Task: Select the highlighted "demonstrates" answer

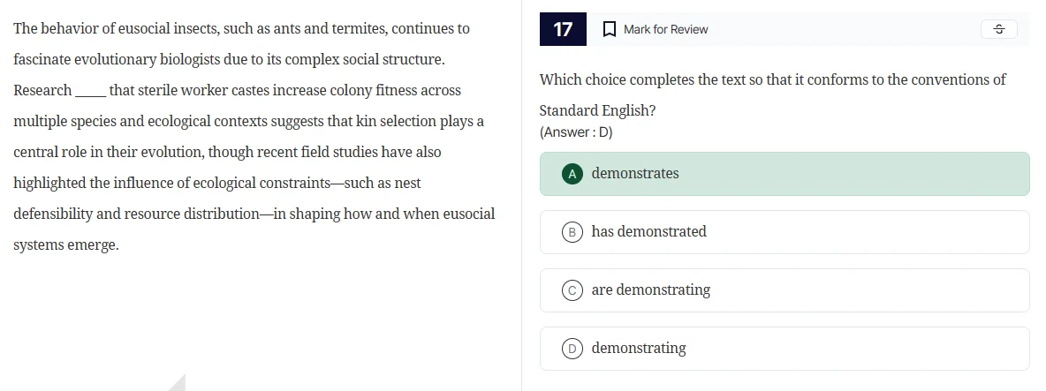Action: [x=635, y=173]
